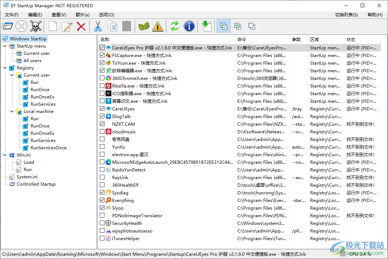Check the cloudmusic checkbox

pos(102,131)
